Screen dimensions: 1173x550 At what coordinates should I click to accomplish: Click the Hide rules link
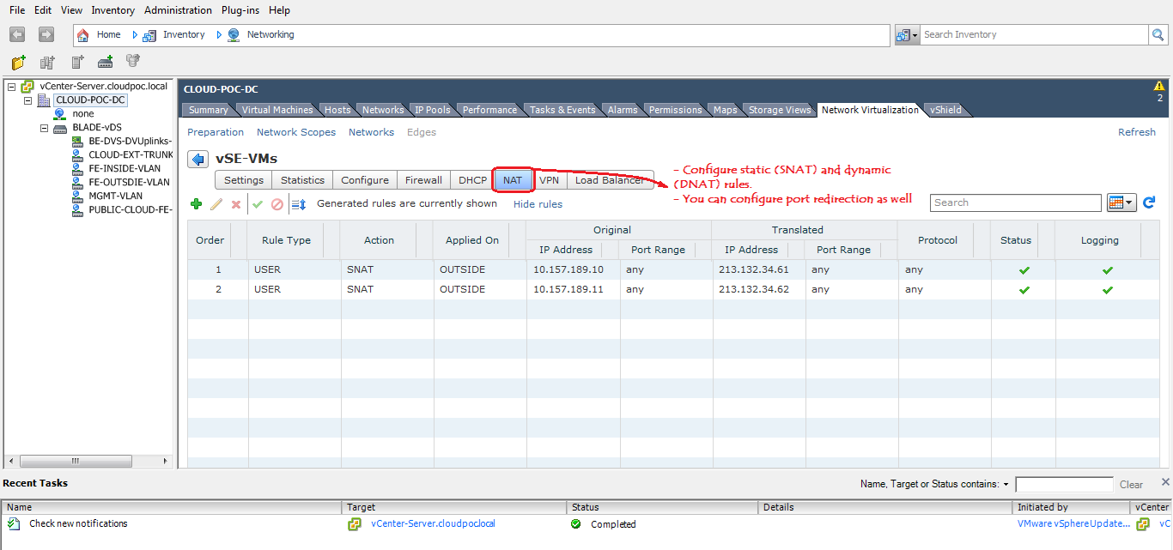point(538,204)
